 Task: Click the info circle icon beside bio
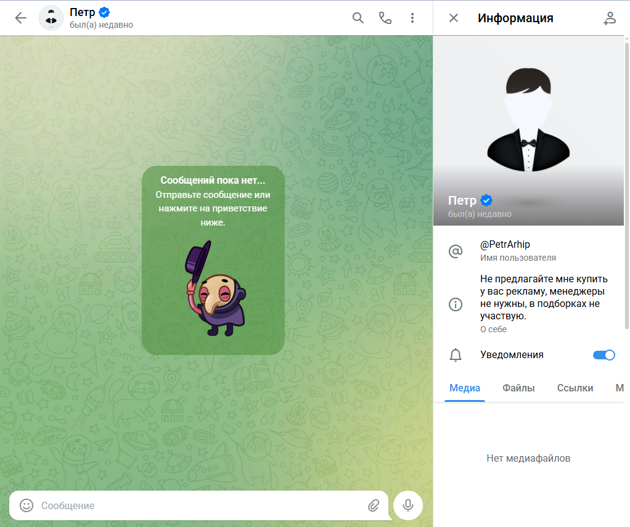[x=456, y=304]
